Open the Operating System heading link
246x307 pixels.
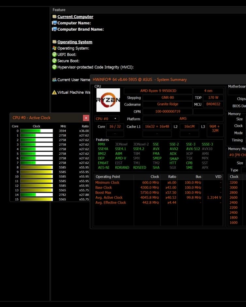pos(75,42)
